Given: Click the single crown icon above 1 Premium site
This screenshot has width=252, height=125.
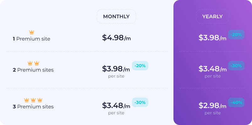Looking at the screenshot, I should coord(32,32).
